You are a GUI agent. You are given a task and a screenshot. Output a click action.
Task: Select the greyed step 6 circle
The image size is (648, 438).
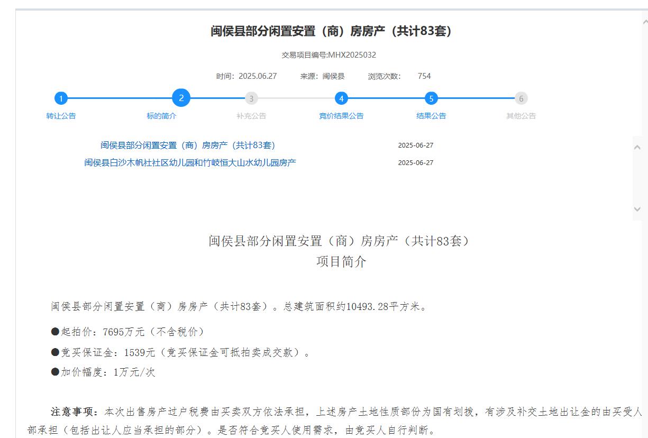coord(521,98)
